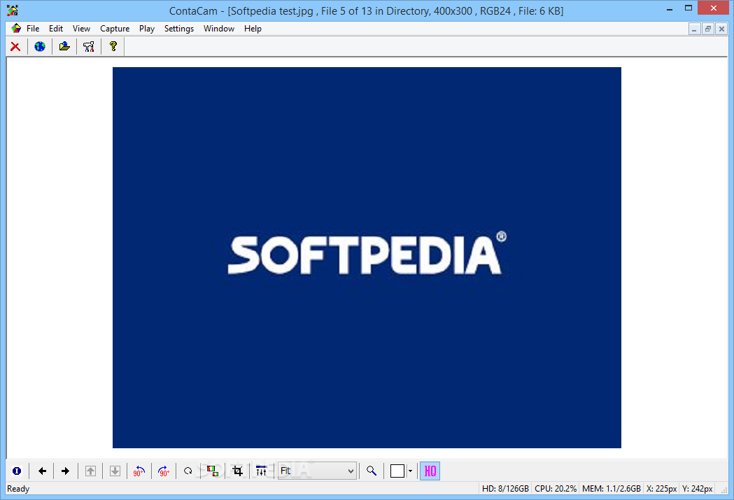
Task: Minimize the inner document window
Action: point(694,29)
